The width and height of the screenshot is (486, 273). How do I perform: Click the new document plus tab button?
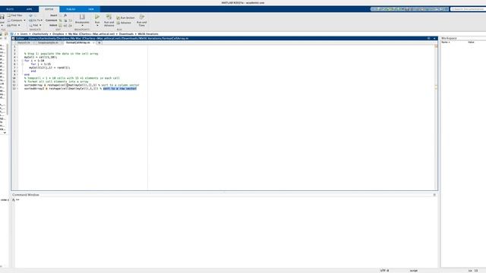coord(99,42)
